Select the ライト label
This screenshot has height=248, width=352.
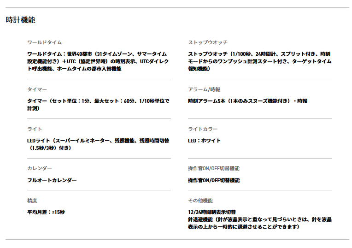[35, 129]
